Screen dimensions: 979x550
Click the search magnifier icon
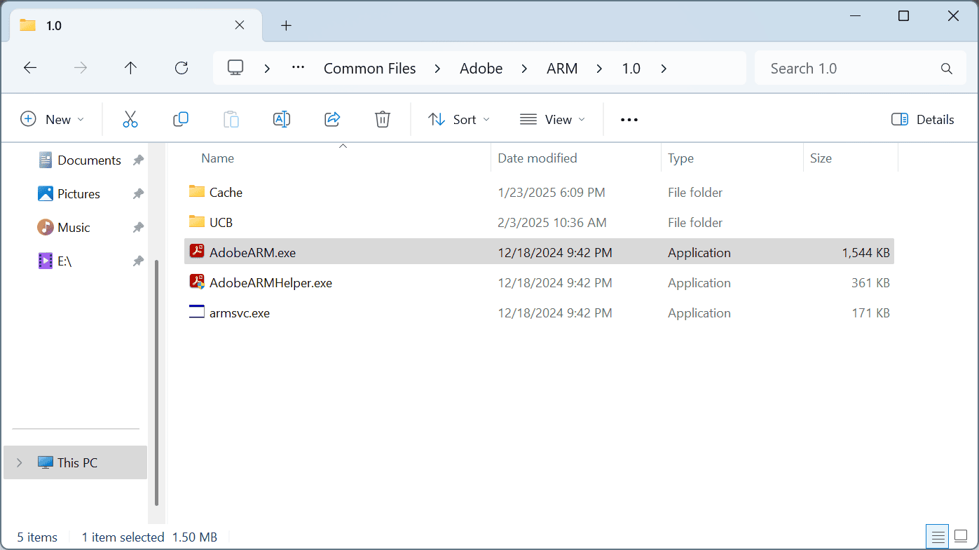click(947, 69)
